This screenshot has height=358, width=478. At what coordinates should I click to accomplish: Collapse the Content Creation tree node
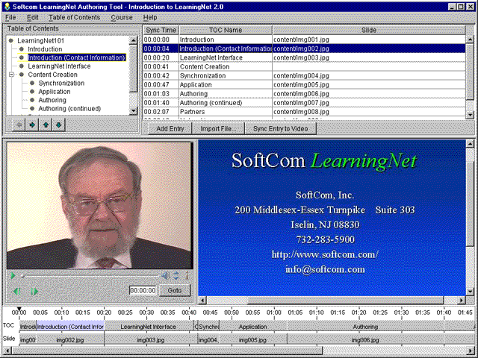pyautogui.click(x=11, y=75)
